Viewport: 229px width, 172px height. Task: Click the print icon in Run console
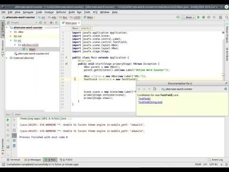pyautogui.click(x=14, y=140)
